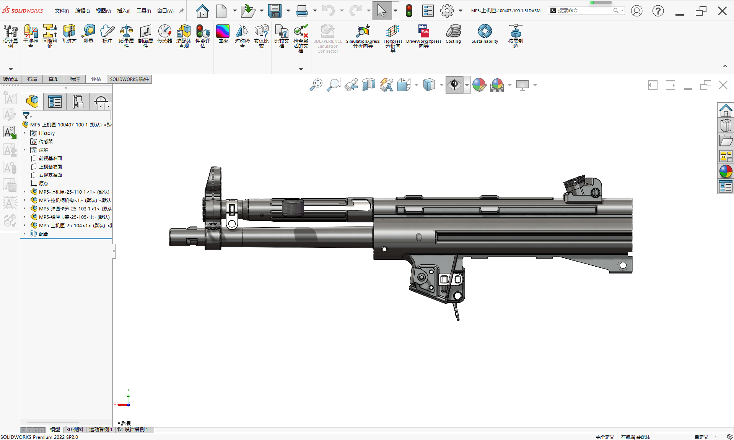Open 比较文档 compare documents
Image resolution: width=734 pixels, height=440 pixels.
[282, 36]
